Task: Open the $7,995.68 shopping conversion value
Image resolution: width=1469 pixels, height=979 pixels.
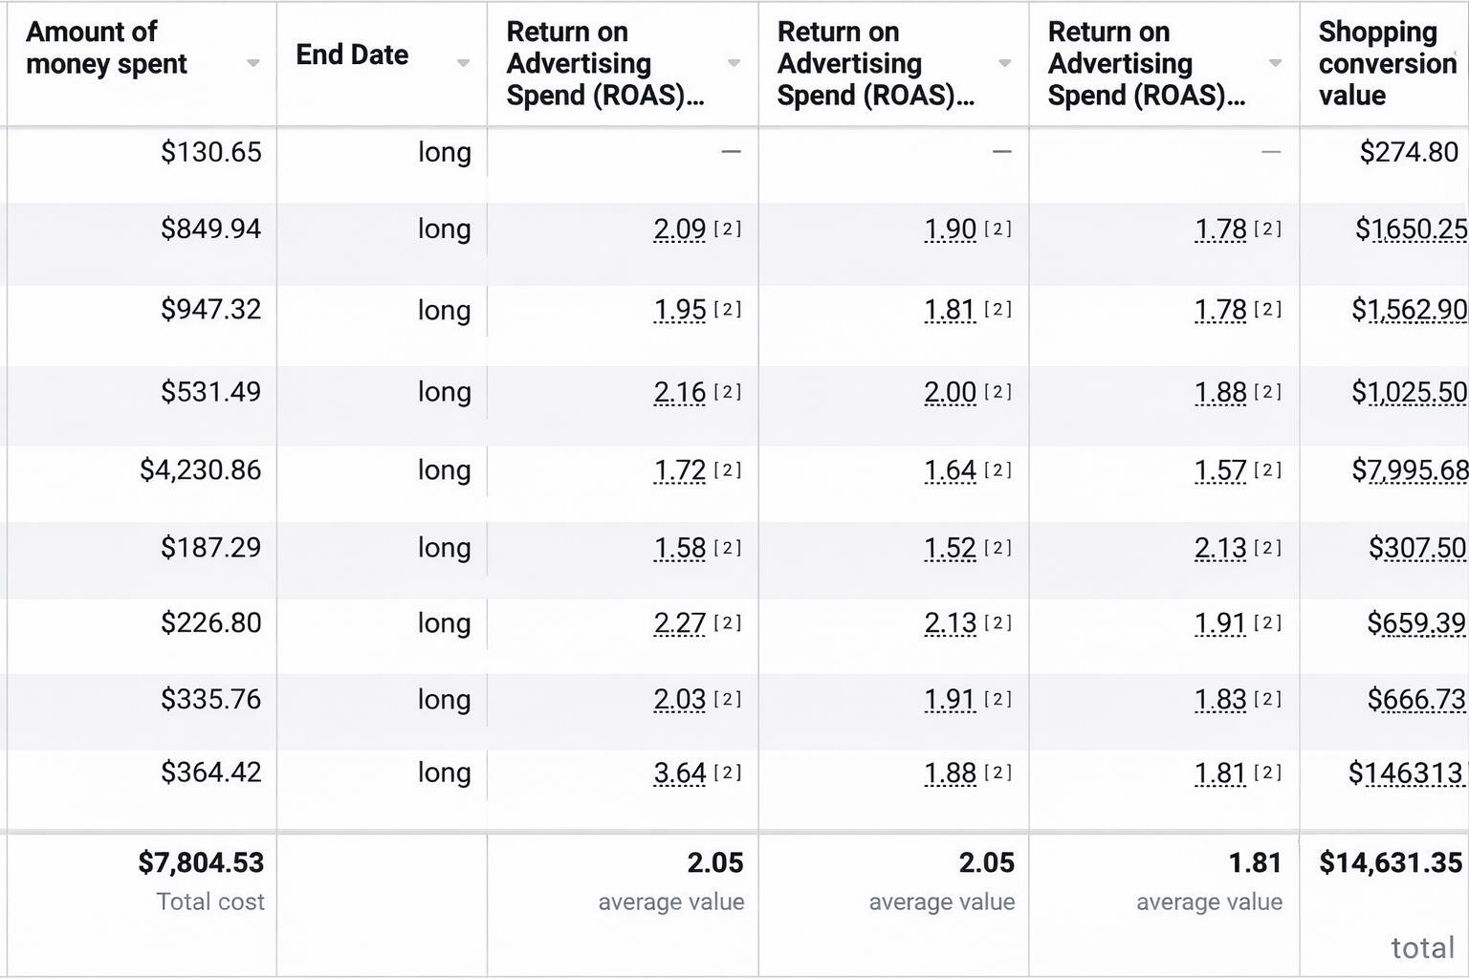Action: click(x=1409, y=470)
